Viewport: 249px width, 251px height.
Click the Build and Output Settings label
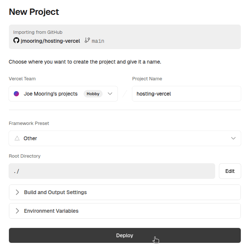coord(55,192)
